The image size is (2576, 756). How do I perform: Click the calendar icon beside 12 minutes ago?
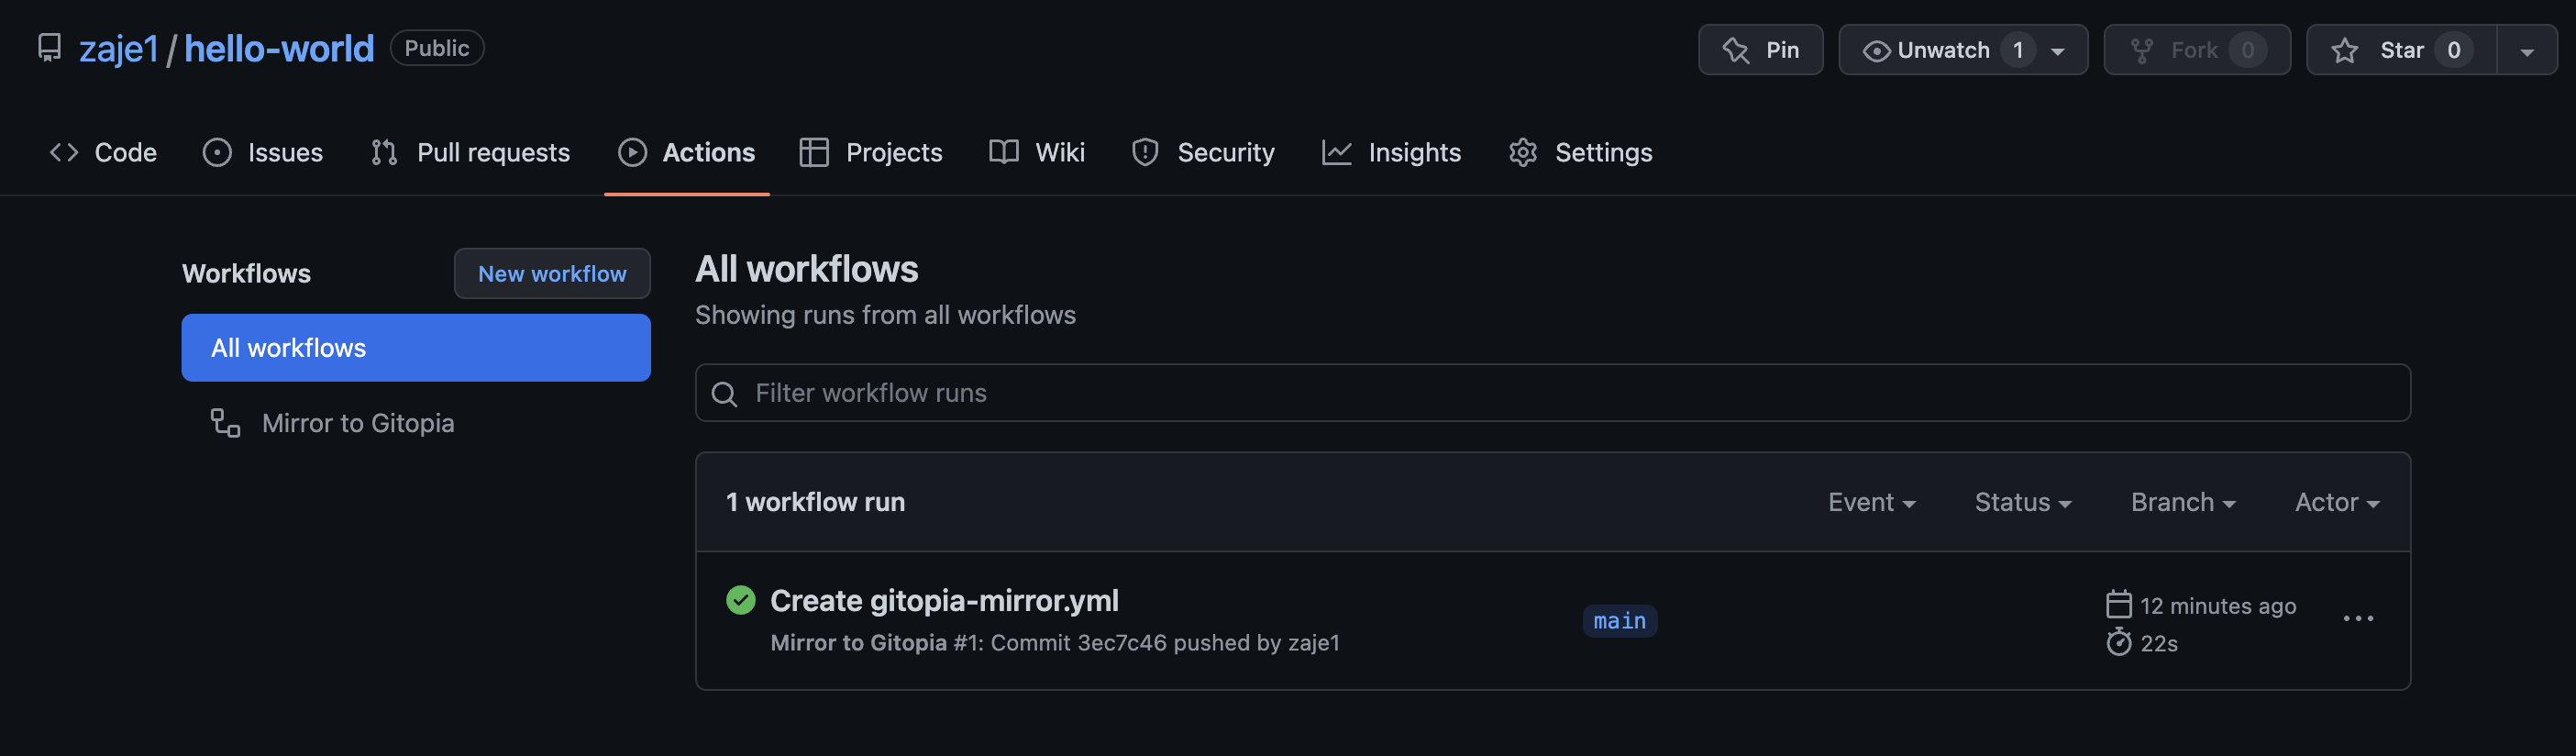click(x=2119, y=605)
